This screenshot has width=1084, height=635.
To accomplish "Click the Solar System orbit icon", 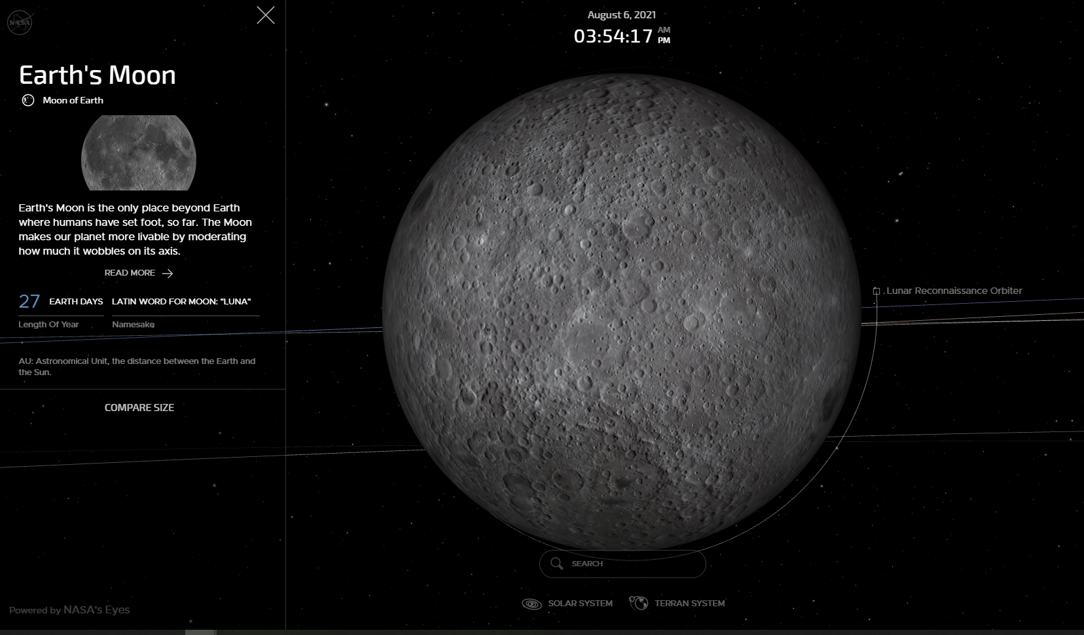I will [x=532, y=604].
